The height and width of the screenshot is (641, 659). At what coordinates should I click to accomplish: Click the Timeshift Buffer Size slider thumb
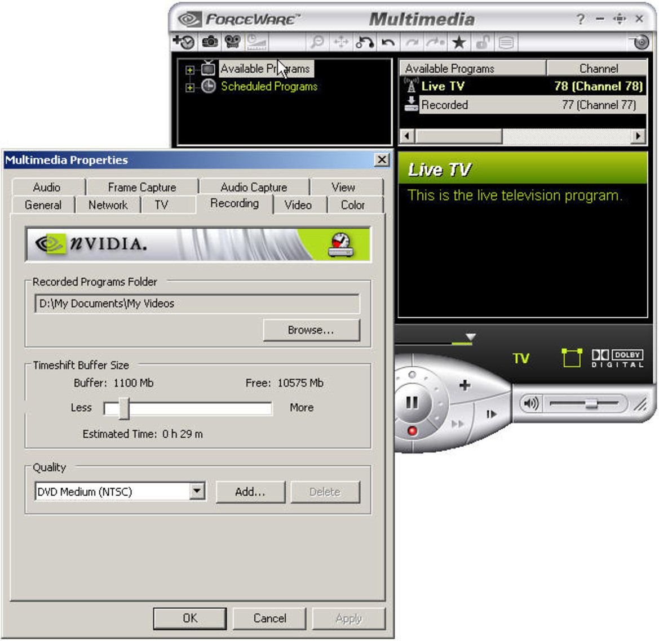[123, 408]
